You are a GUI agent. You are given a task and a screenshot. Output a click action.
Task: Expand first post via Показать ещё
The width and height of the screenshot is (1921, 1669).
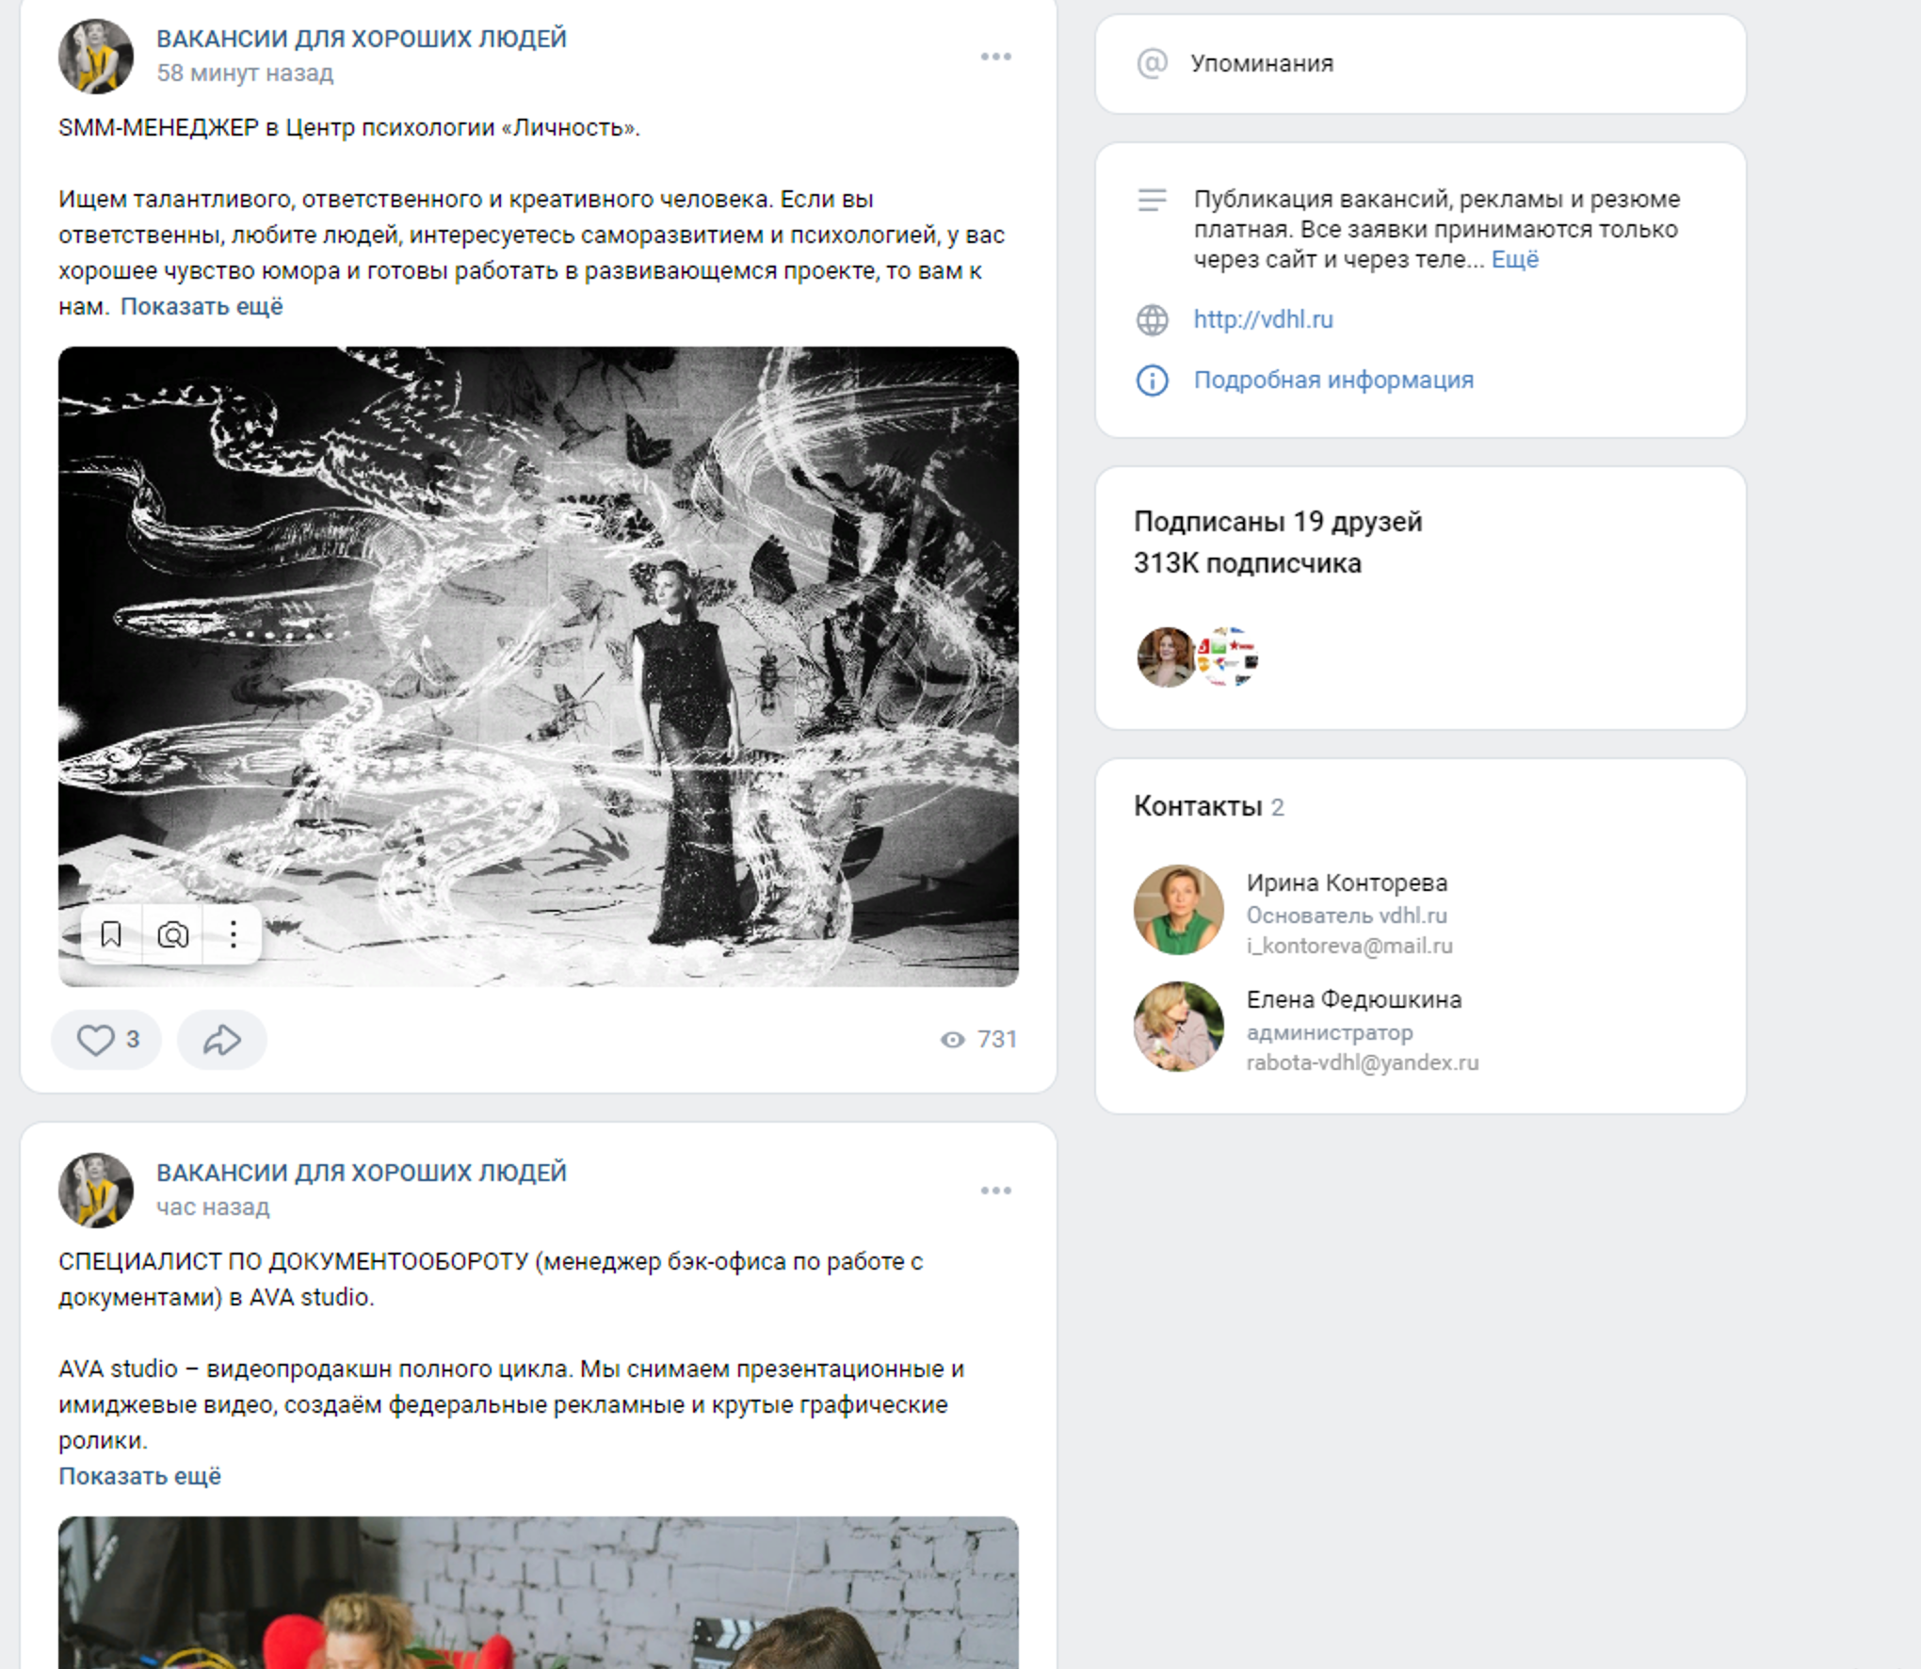202,307
